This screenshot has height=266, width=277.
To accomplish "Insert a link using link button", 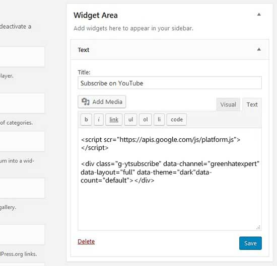I will coord(114,119).
